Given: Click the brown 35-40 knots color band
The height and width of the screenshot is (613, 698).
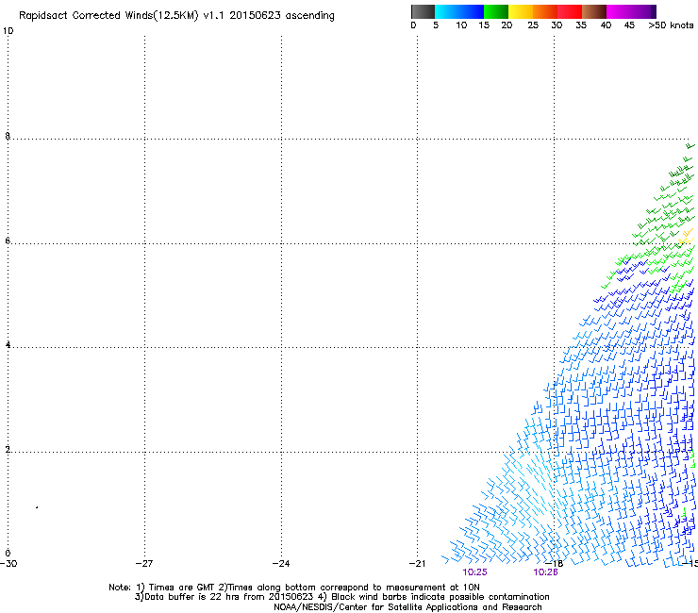Looking at the screenshot, I should (x=594, y=11).
